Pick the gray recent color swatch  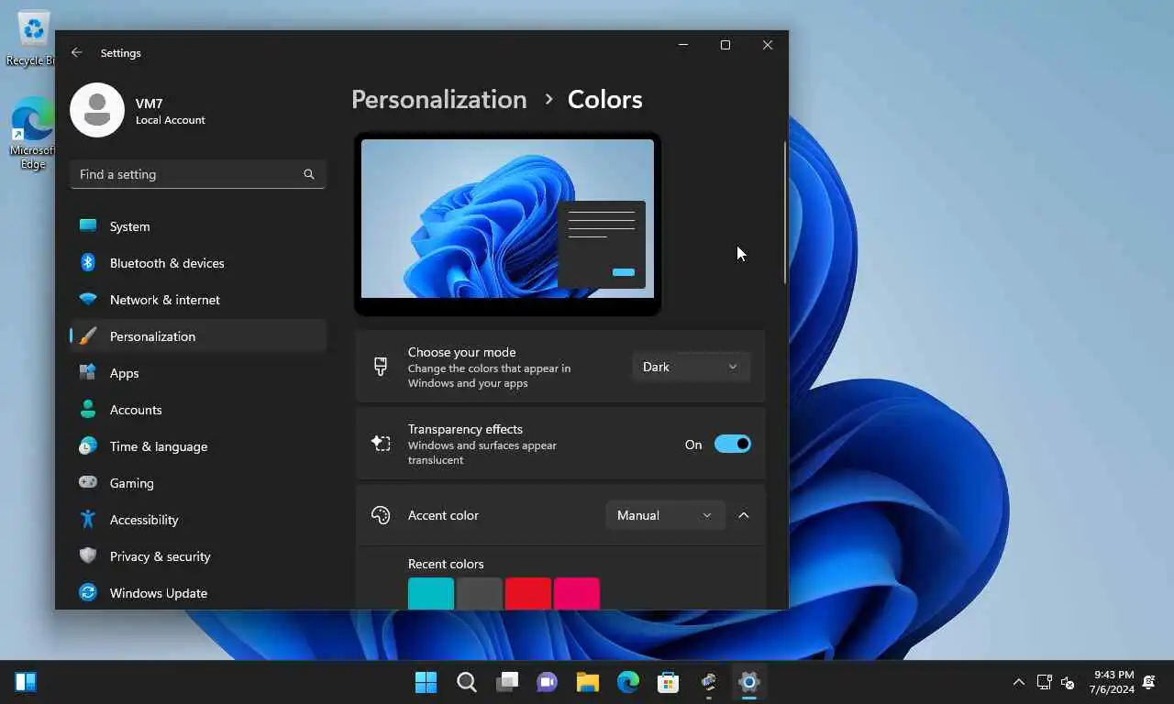click(x=480, y=593)
